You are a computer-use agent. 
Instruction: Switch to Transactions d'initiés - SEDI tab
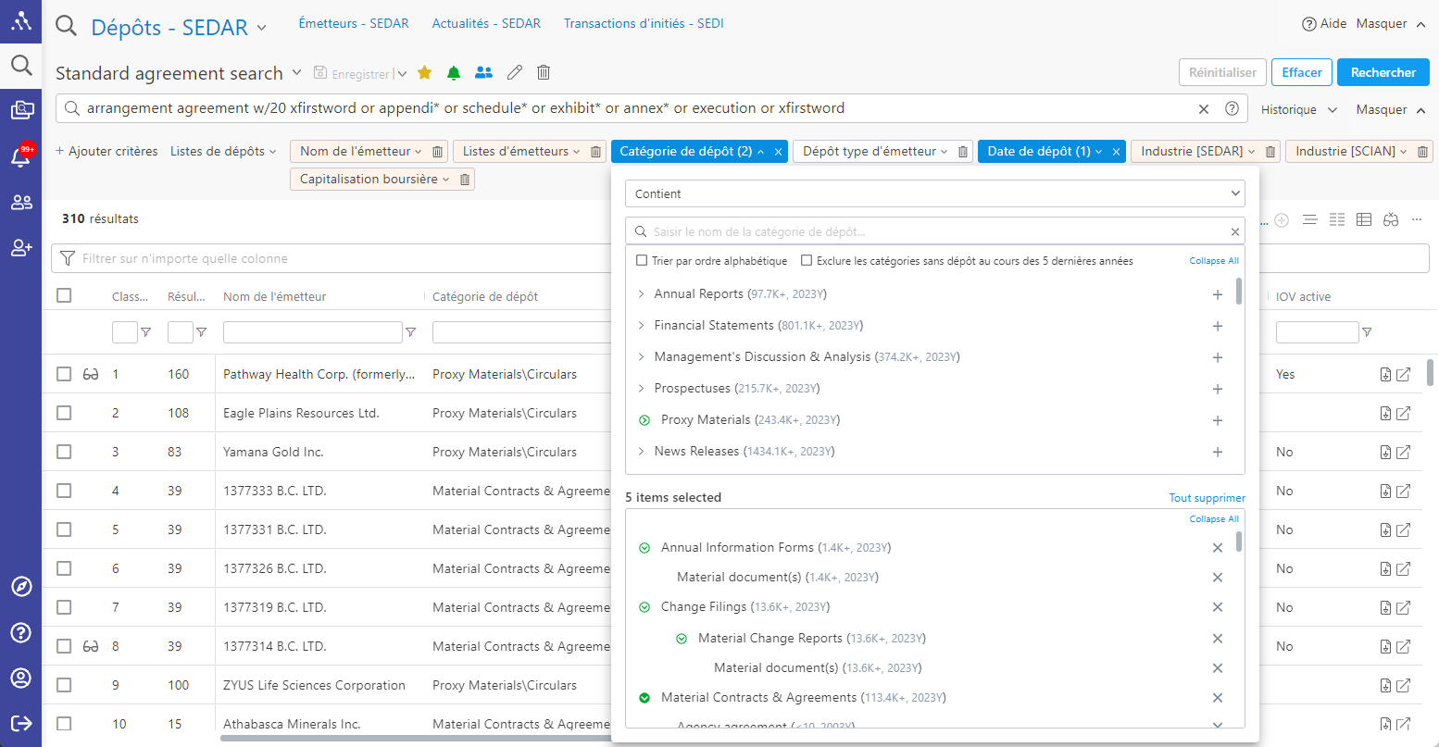[644, 23]
